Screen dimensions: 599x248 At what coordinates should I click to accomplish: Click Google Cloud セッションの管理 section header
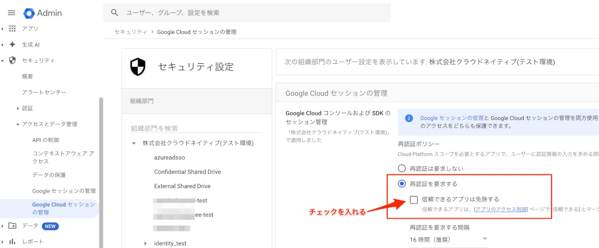pyautogui.click(x=336, y=93)
